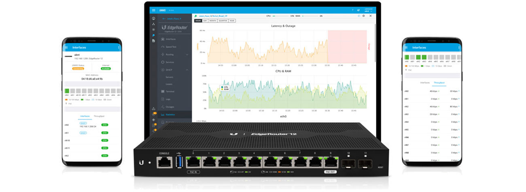The height and width of the screenshot is (192, 526).
Task: Click the red Outage region on the latency chart
Action: click(x=347, y=47)
